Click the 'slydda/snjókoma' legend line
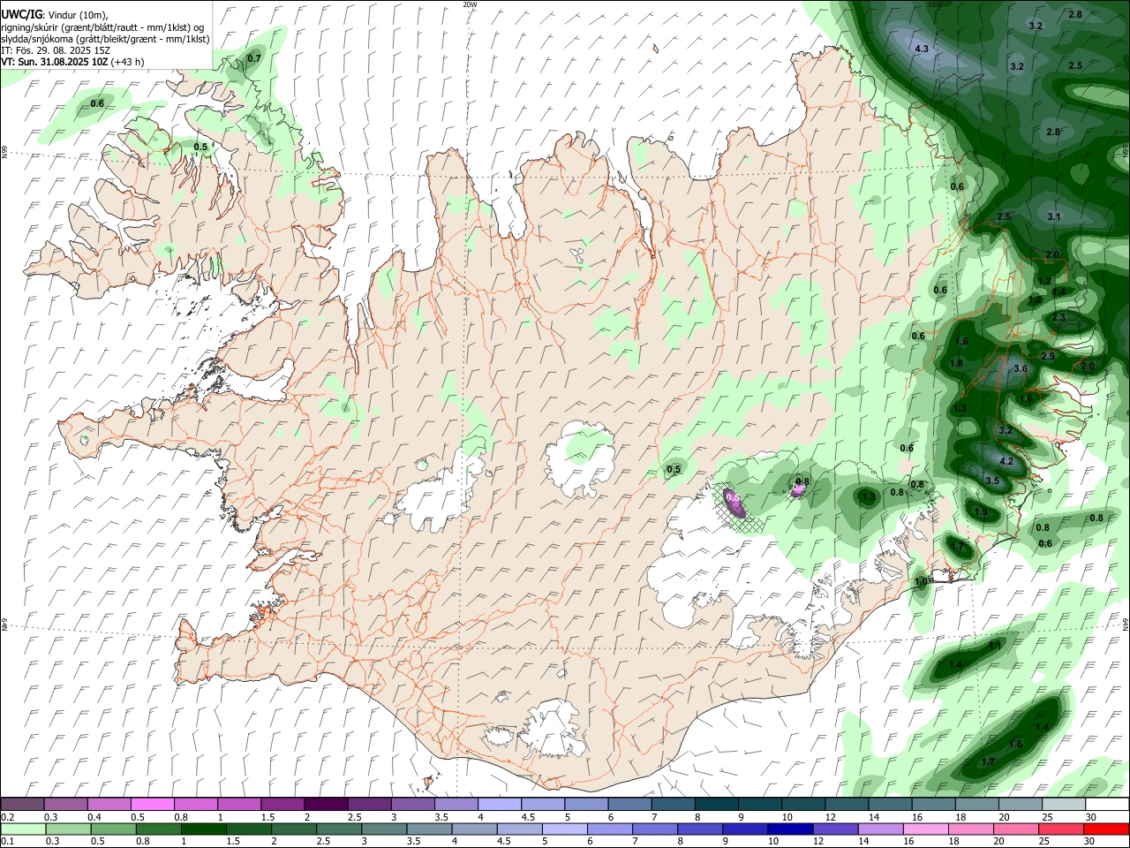The height and width of the screenshot is (848, 1130). point(105,39)
